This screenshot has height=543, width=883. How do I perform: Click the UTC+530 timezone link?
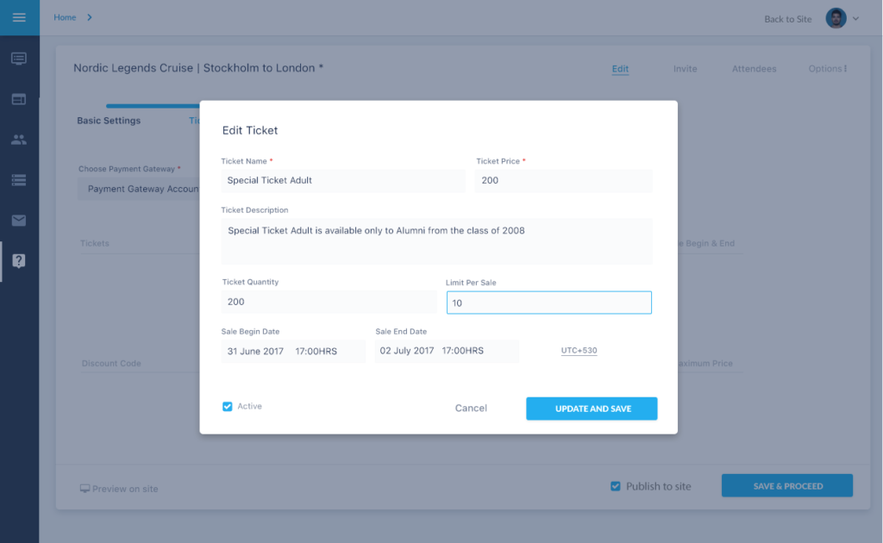[579, 351]
